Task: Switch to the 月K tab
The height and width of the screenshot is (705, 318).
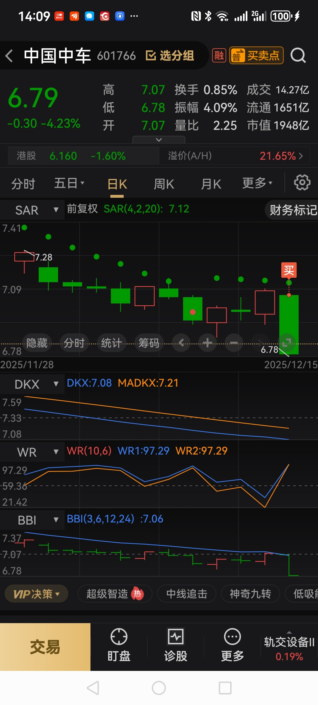Action: [211, 184]
